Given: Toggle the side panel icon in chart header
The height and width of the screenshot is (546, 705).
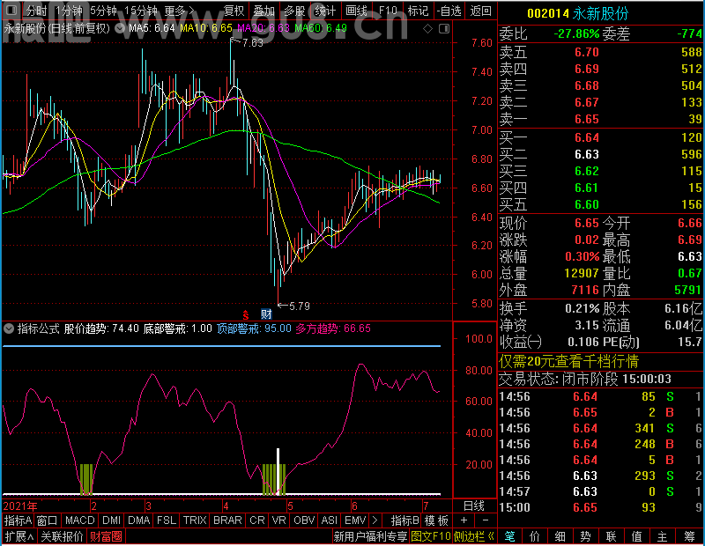Looking at the screenshot, I should click(x=444, y=29).
